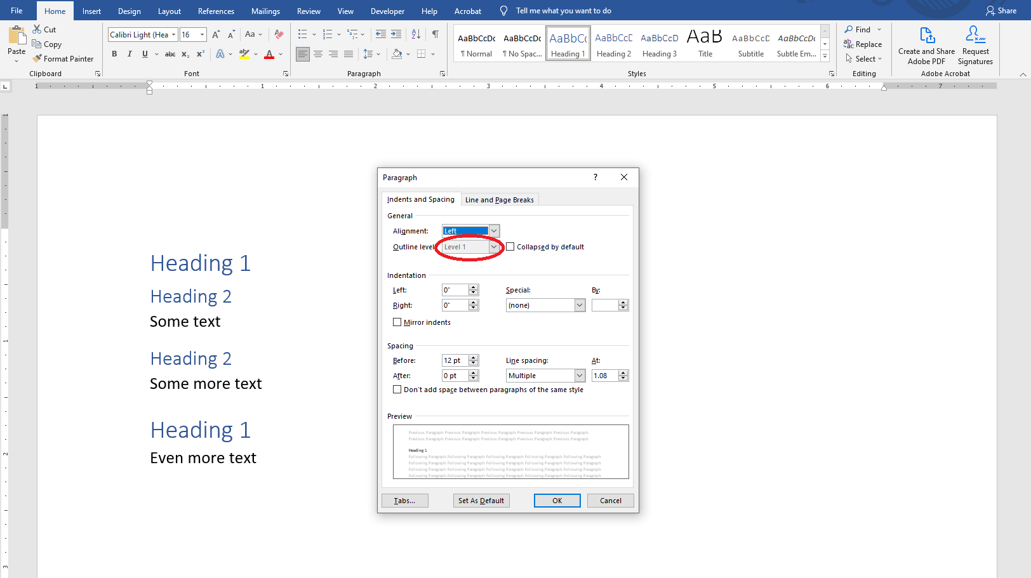Click the Sort icon in Paragraph group
The image size is (1031, 578).
click(416, 34)
